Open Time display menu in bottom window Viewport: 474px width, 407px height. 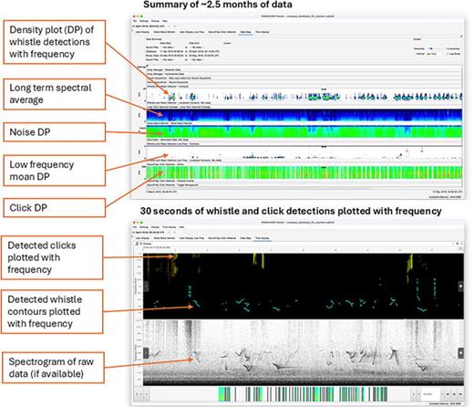coord(169,227)
